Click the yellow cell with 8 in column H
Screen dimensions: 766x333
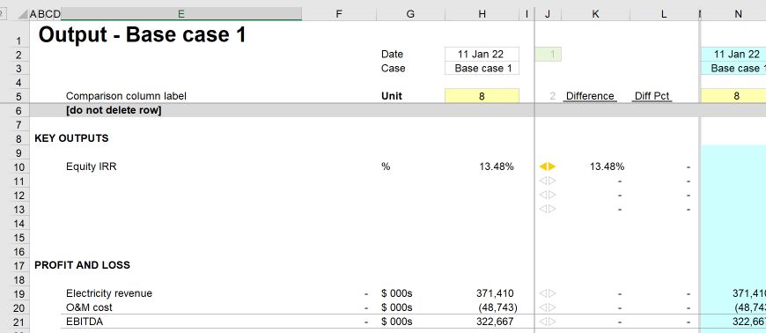[x=482, y=96]
